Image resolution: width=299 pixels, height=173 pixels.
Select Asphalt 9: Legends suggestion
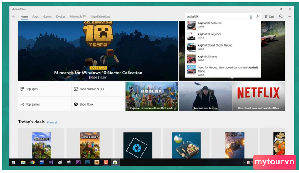(x=223, y=36)
